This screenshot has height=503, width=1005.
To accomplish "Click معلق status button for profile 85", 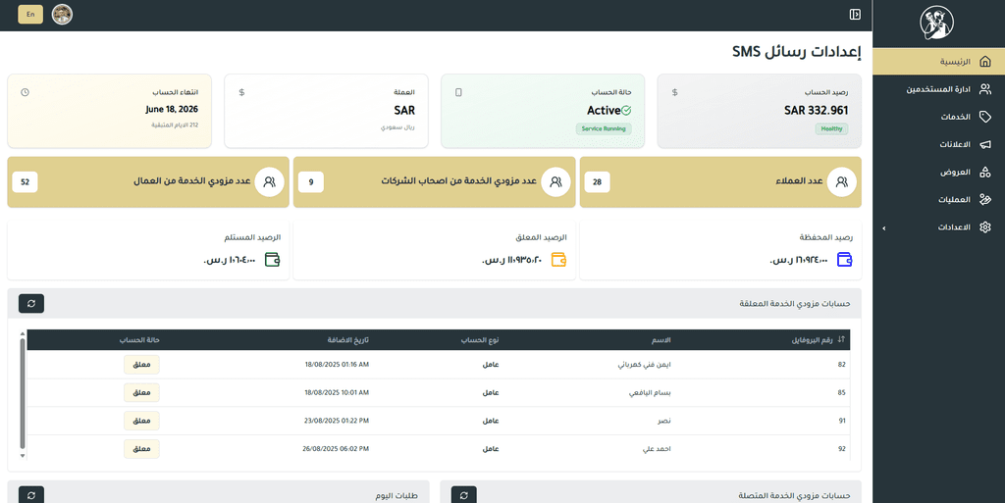I will tap(141, 393).
